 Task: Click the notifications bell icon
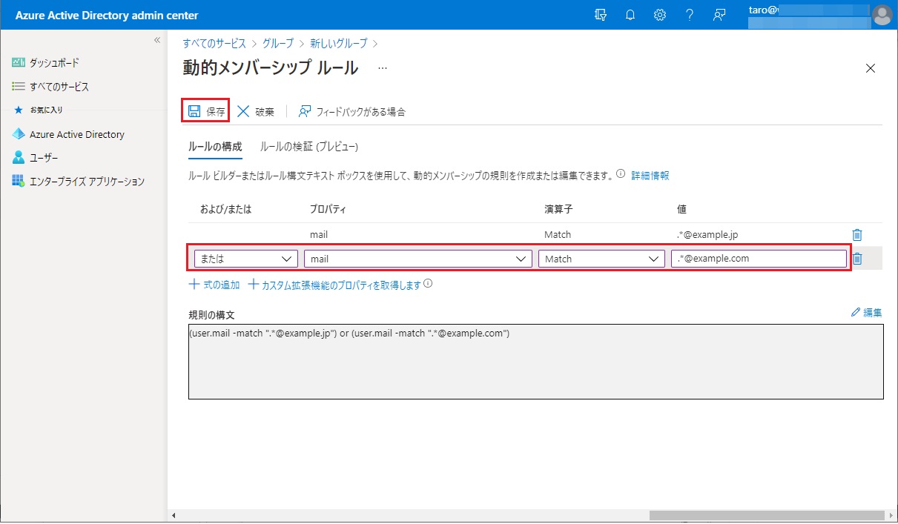pyautogui.click(x=630, y=15)
